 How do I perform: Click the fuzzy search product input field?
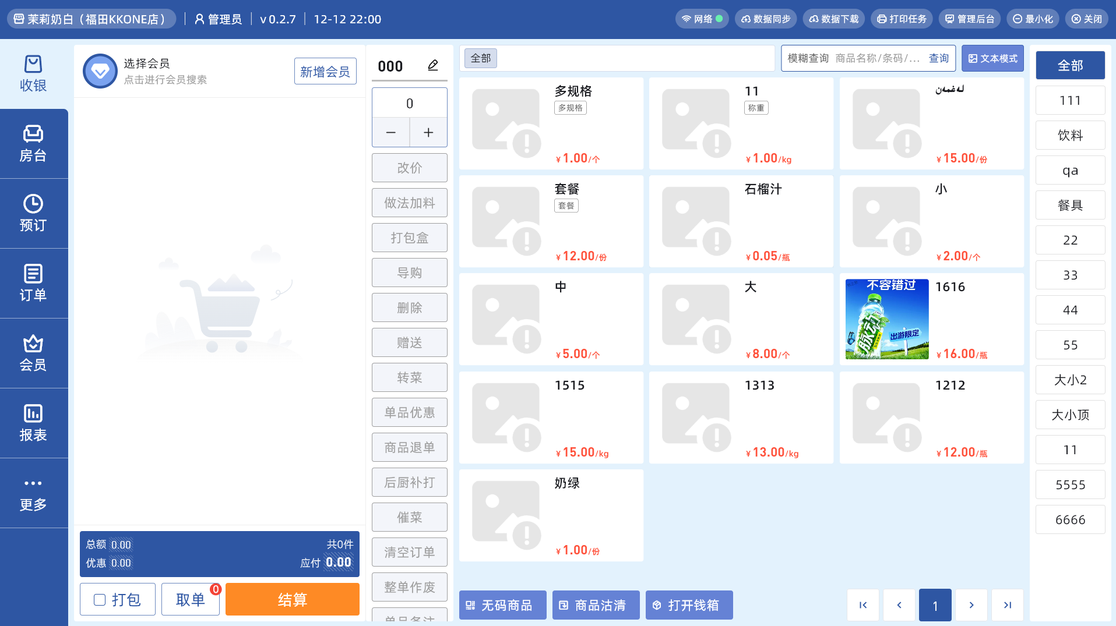877,58
